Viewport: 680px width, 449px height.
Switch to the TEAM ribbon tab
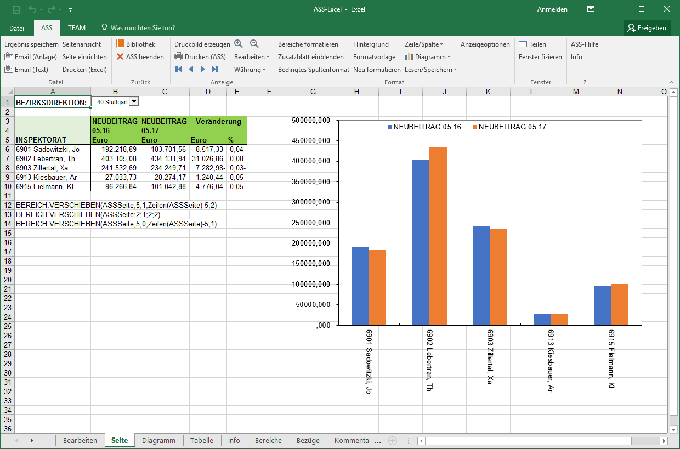tap(77, 27)
